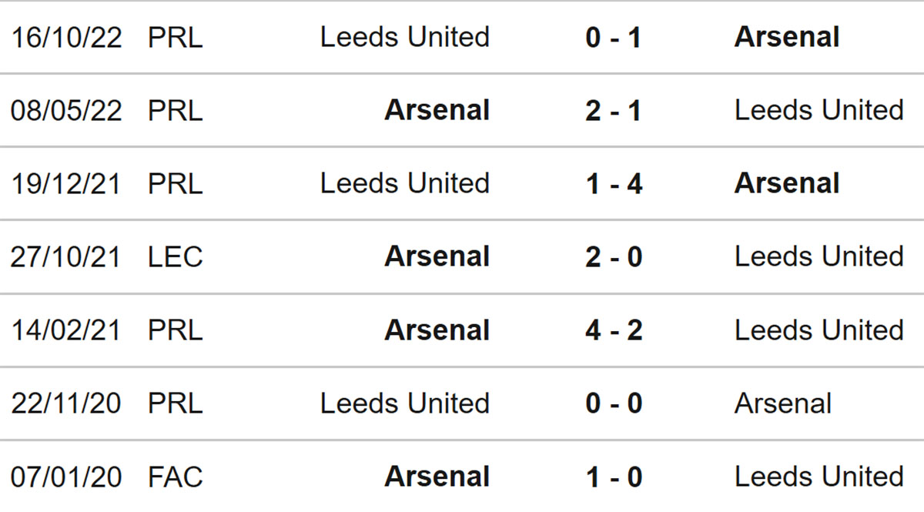The height and width of the screenshot is (512, 924).
Task: Select the LEC competition label
Action: [176, 256]
